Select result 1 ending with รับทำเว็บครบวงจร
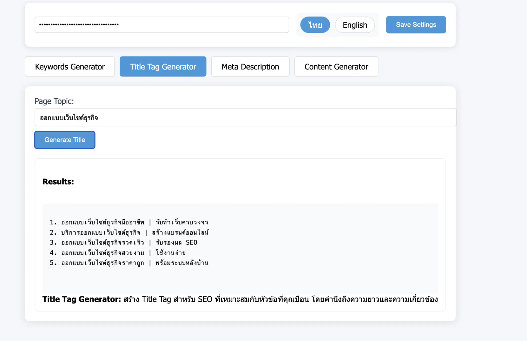Screen dimensions: 527x341 pyautogui.click(x=129, y=222)
